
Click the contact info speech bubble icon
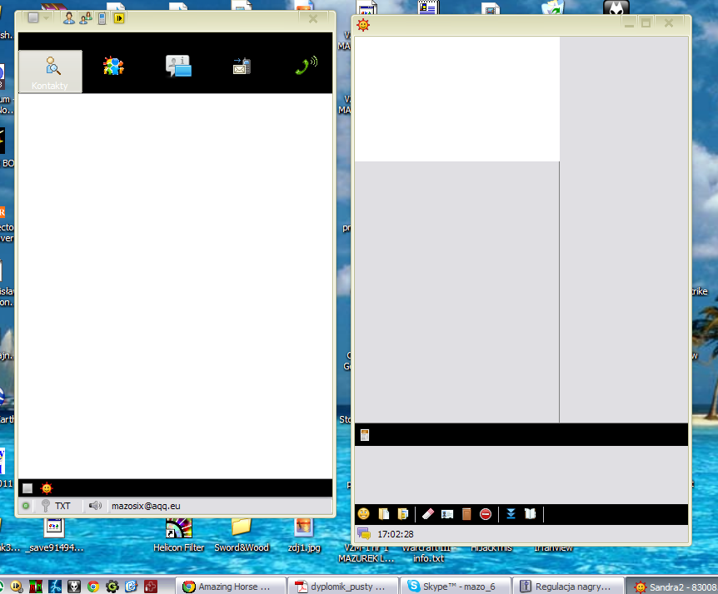tap(178, 67)
